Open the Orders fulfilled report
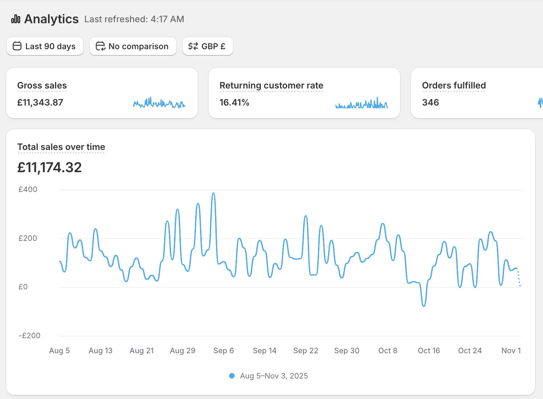Image resolution: width=543 pixels, height=399 pixels. (x=454, y=85)
